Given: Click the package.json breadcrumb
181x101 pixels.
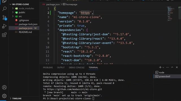Looking at the screenshot, I should click(x=53, y=4).
